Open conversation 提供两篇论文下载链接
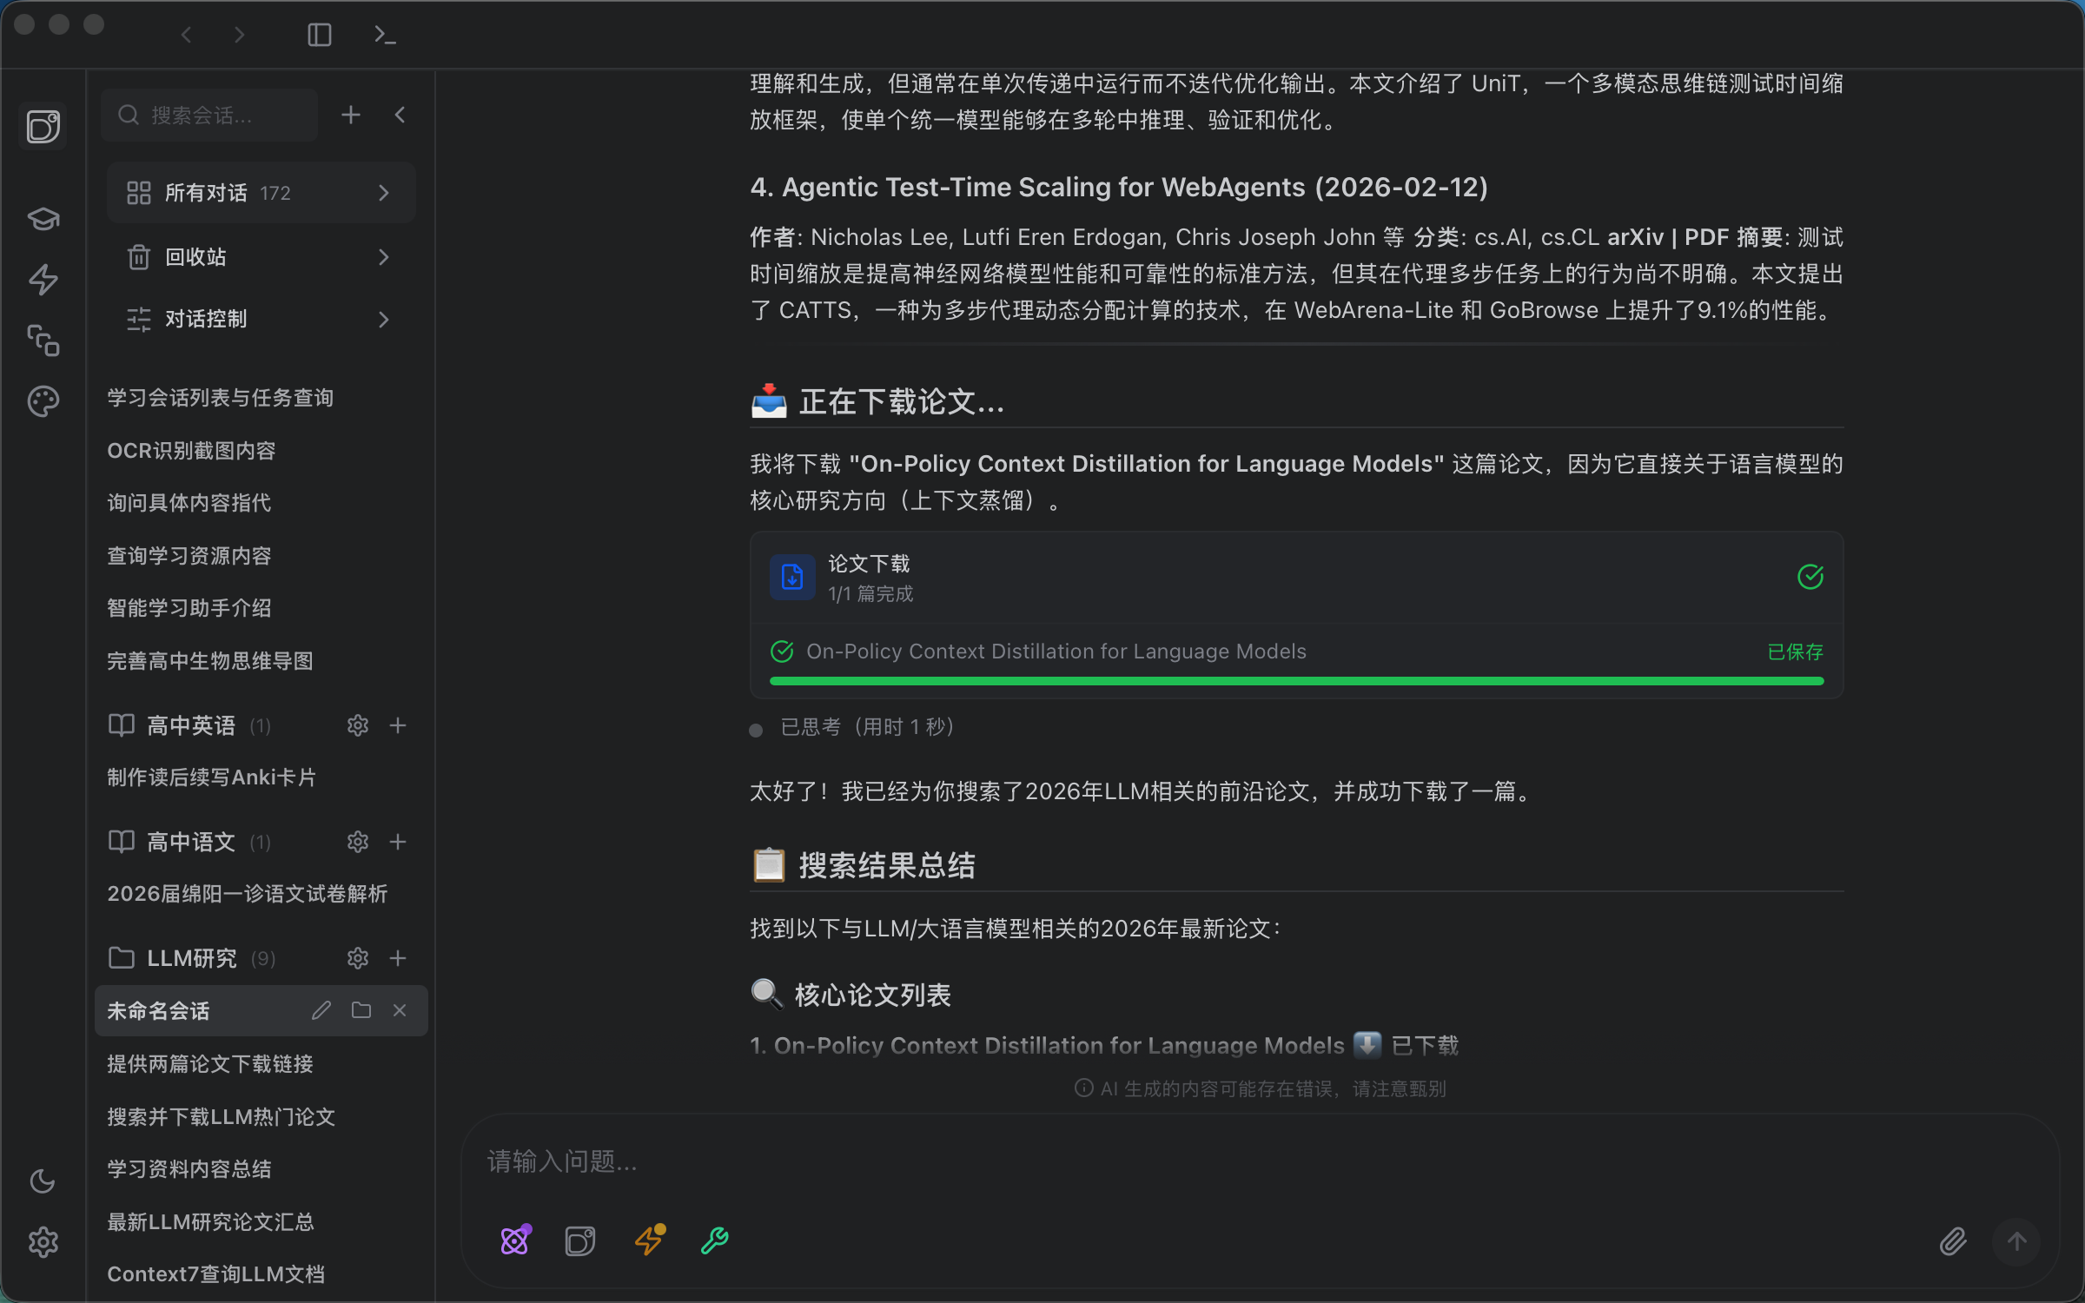 click(x=210, y=1064)
